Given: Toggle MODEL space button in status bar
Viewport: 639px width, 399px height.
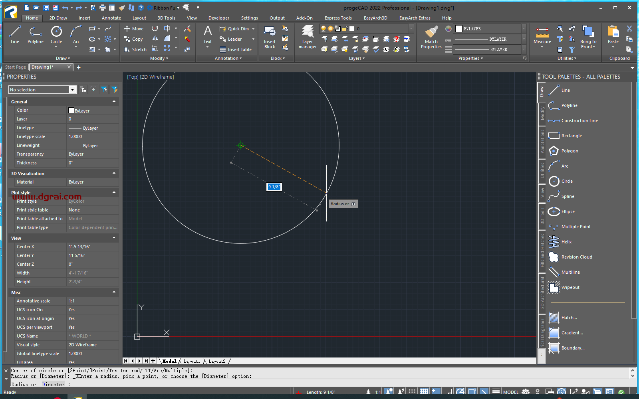Looking at the screenshot, I should 511,392.
